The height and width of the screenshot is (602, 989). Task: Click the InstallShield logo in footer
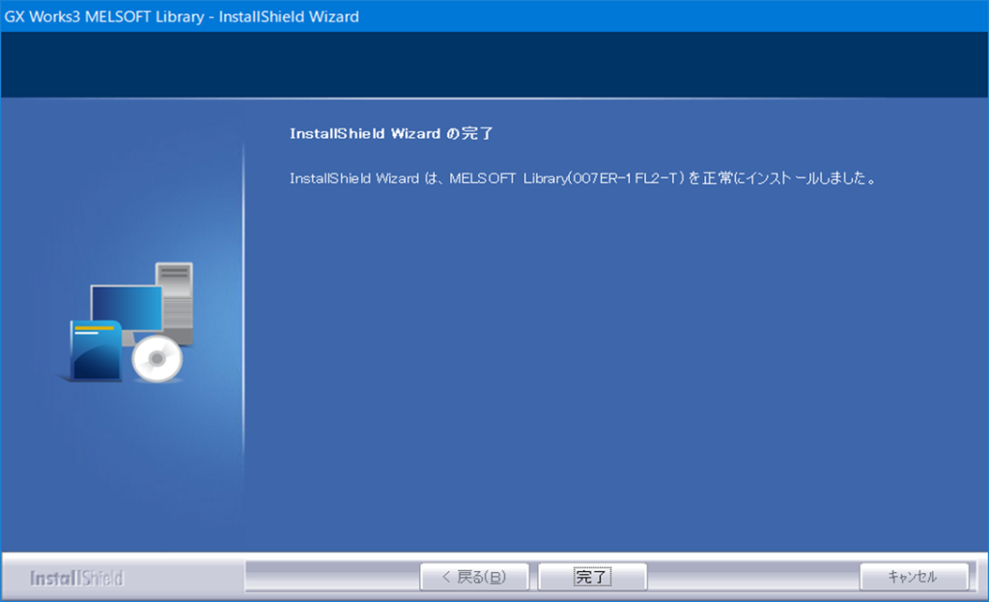[x=77, y=578]
